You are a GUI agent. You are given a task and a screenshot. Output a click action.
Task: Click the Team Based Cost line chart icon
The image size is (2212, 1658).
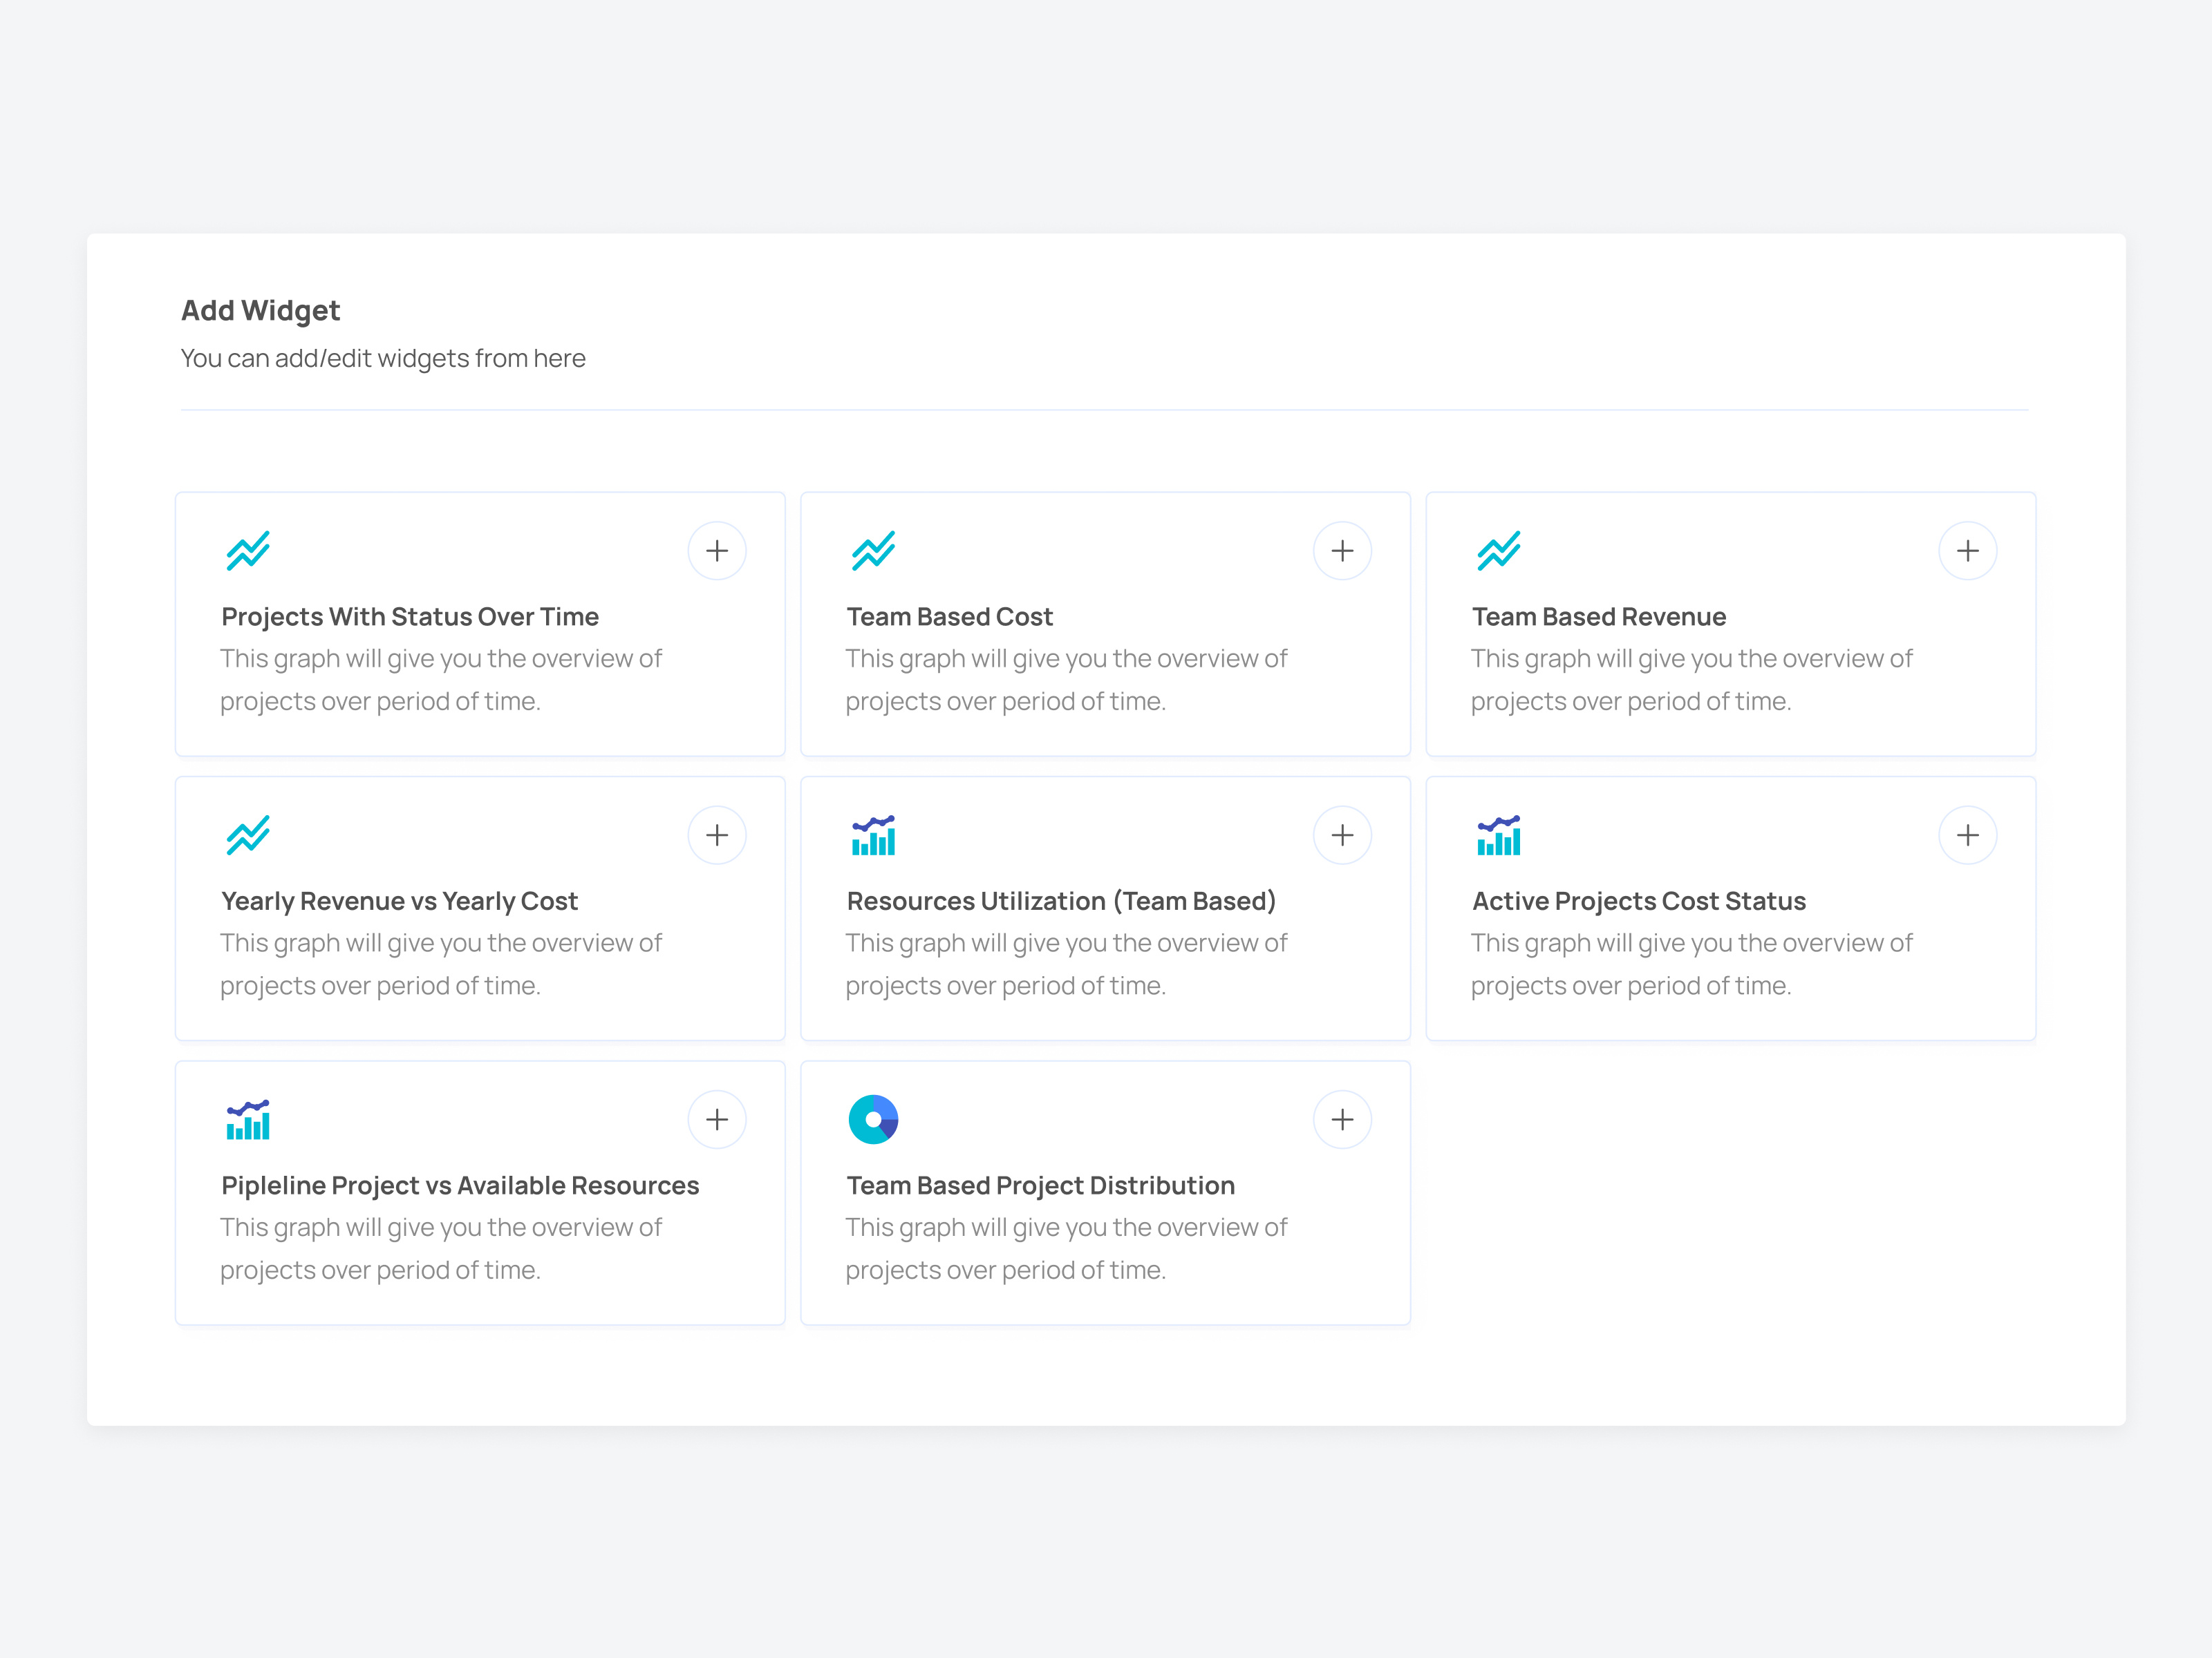pyautogui.click(x=872, y=551)
